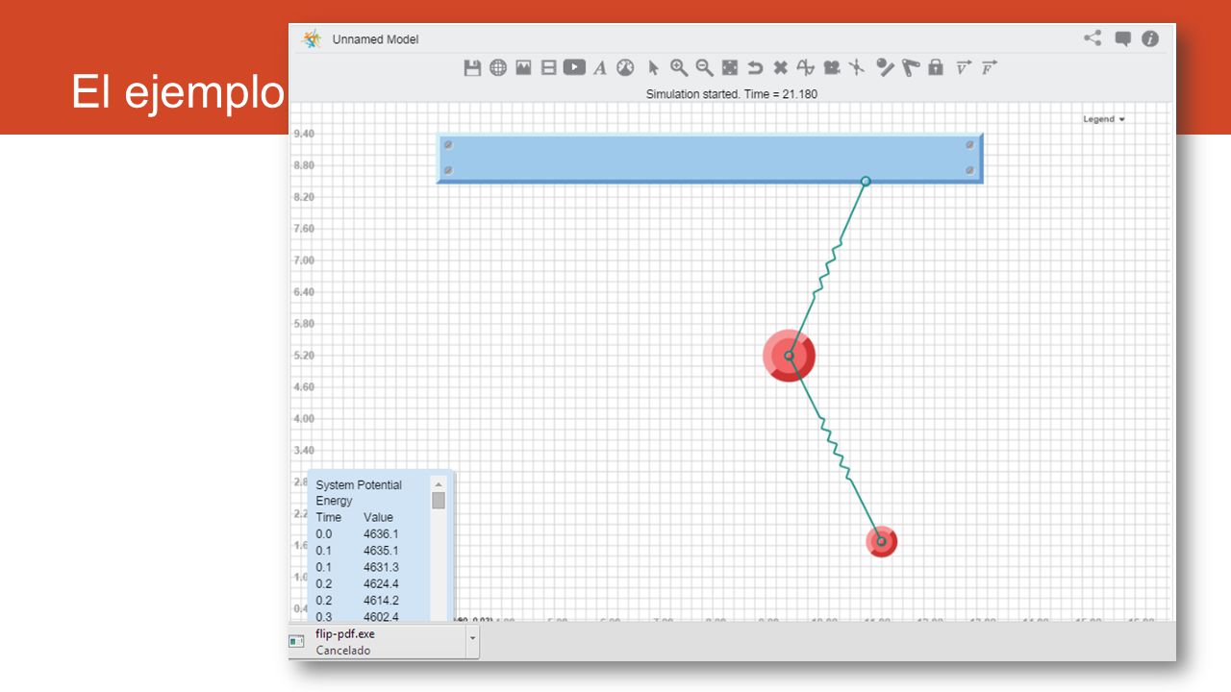Click the delete X icon
The width and height of the screenshot is (1231, 692).
pos(781,67)
